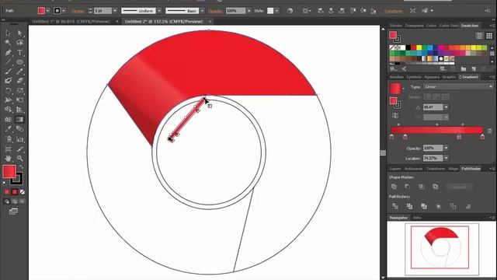497x280 pixels.
Task: Open the Basic brush definition dropdown
Action: (202, 11)
